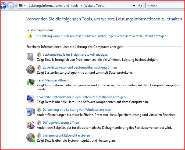Open link 'Die Leistung kann durch Anpassen visueller Einstellungen'
Viewport: 185px width, 150px height.
point(101,36)
